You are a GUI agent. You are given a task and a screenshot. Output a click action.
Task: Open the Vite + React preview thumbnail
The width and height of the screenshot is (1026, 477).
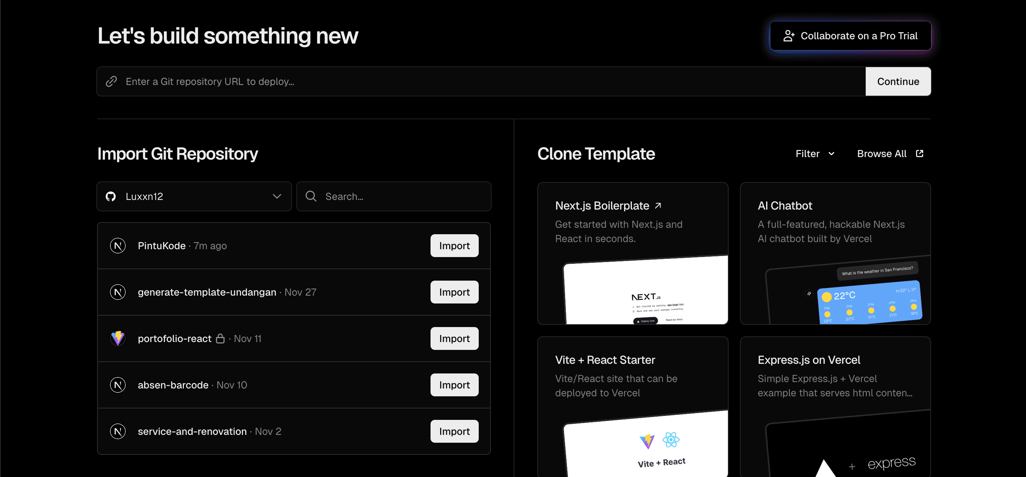(645, 443)
